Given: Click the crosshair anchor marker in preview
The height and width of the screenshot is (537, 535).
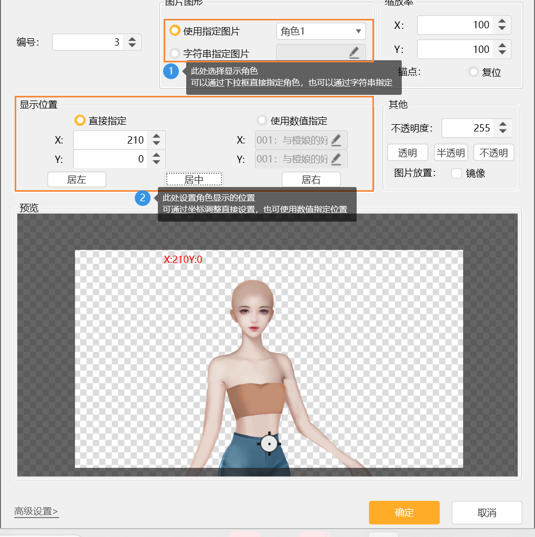Looking at the screenshot, I should pyautogui.click(x=269, y=444).
